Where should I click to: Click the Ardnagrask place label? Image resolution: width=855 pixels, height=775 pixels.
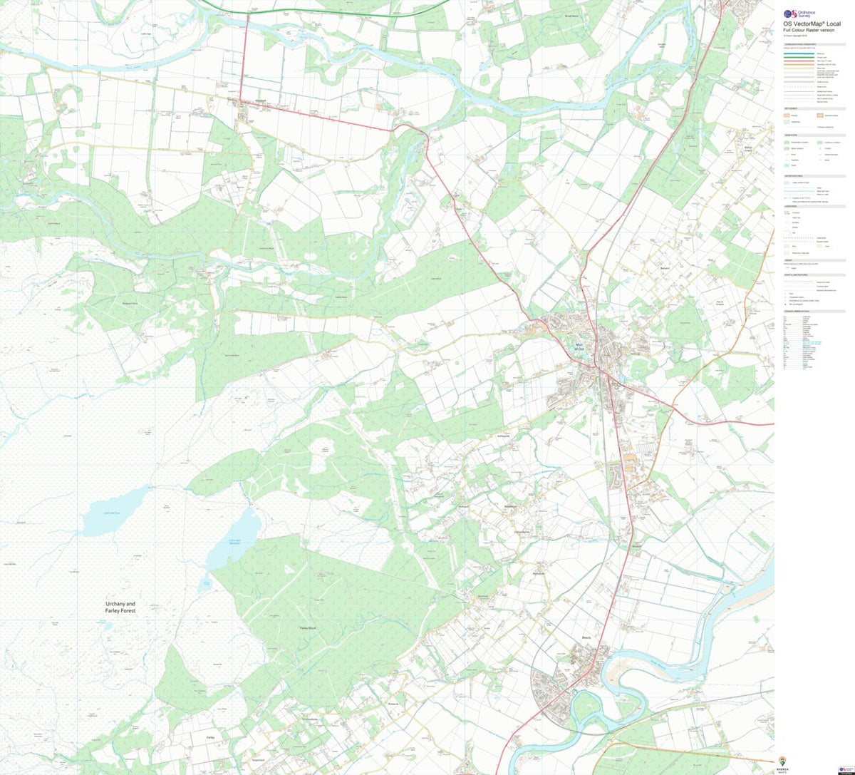point(504,436)
